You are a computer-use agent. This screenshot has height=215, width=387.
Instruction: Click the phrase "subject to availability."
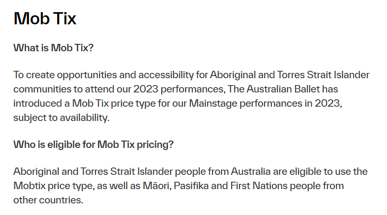61,117
